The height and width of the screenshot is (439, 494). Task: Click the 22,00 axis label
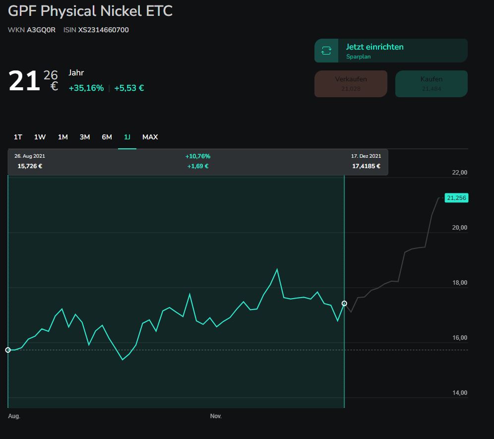point(460,173)
